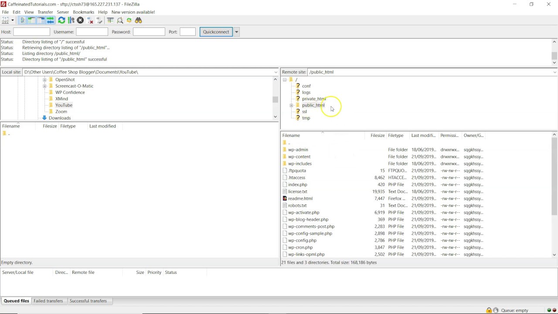Cancel the current operation

[80, 20]
